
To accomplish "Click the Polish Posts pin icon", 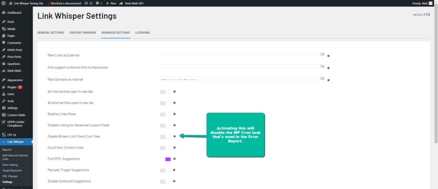I will click(x=3, y=50).
